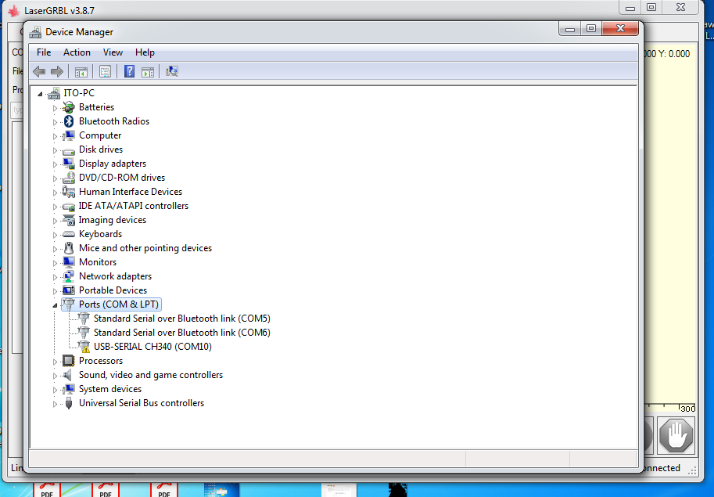Select the IDE ATA/ATAPI controllers label
The image size is (714, 497).
[x=134, y=206]
